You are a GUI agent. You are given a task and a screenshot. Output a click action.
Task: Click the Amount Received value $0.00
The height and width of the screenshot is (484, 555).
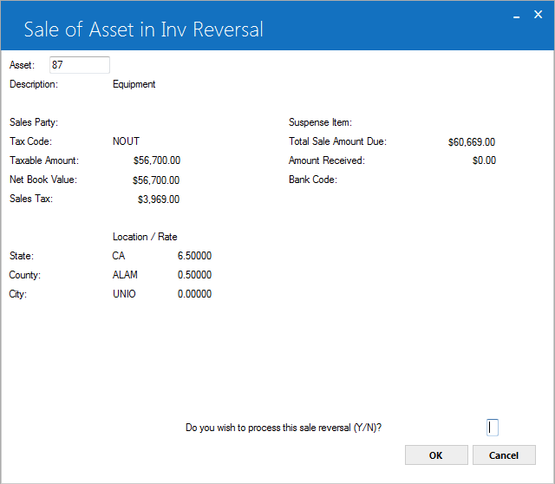point(484,160)
